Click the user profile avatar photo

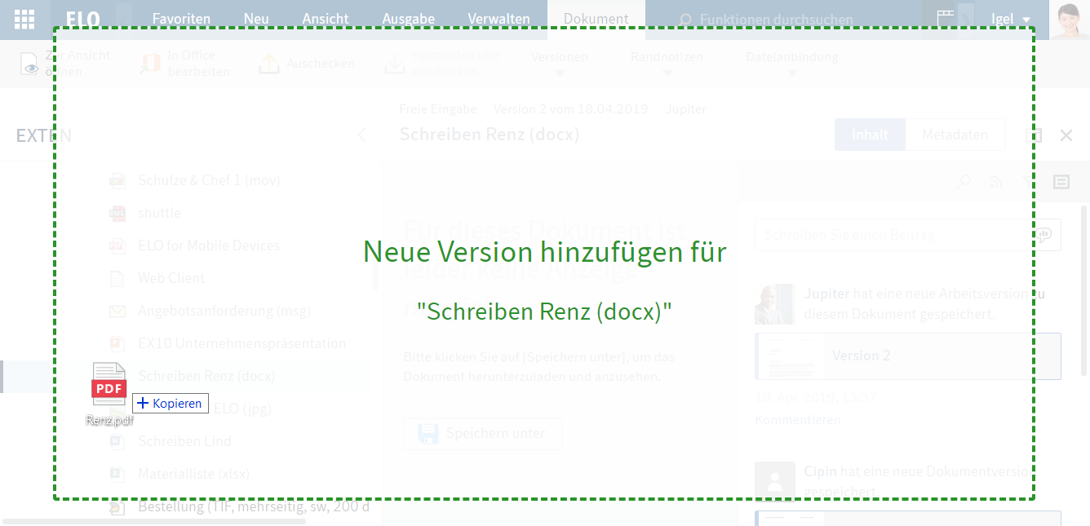click(x=1070, y=20)
